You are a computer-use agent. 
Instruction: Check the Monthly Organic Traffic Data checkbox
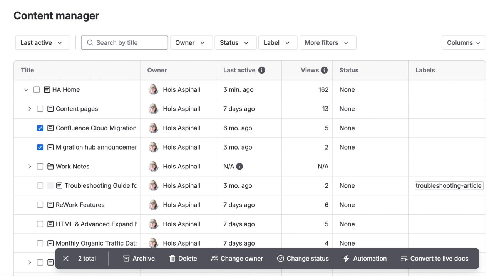(40, 243)
